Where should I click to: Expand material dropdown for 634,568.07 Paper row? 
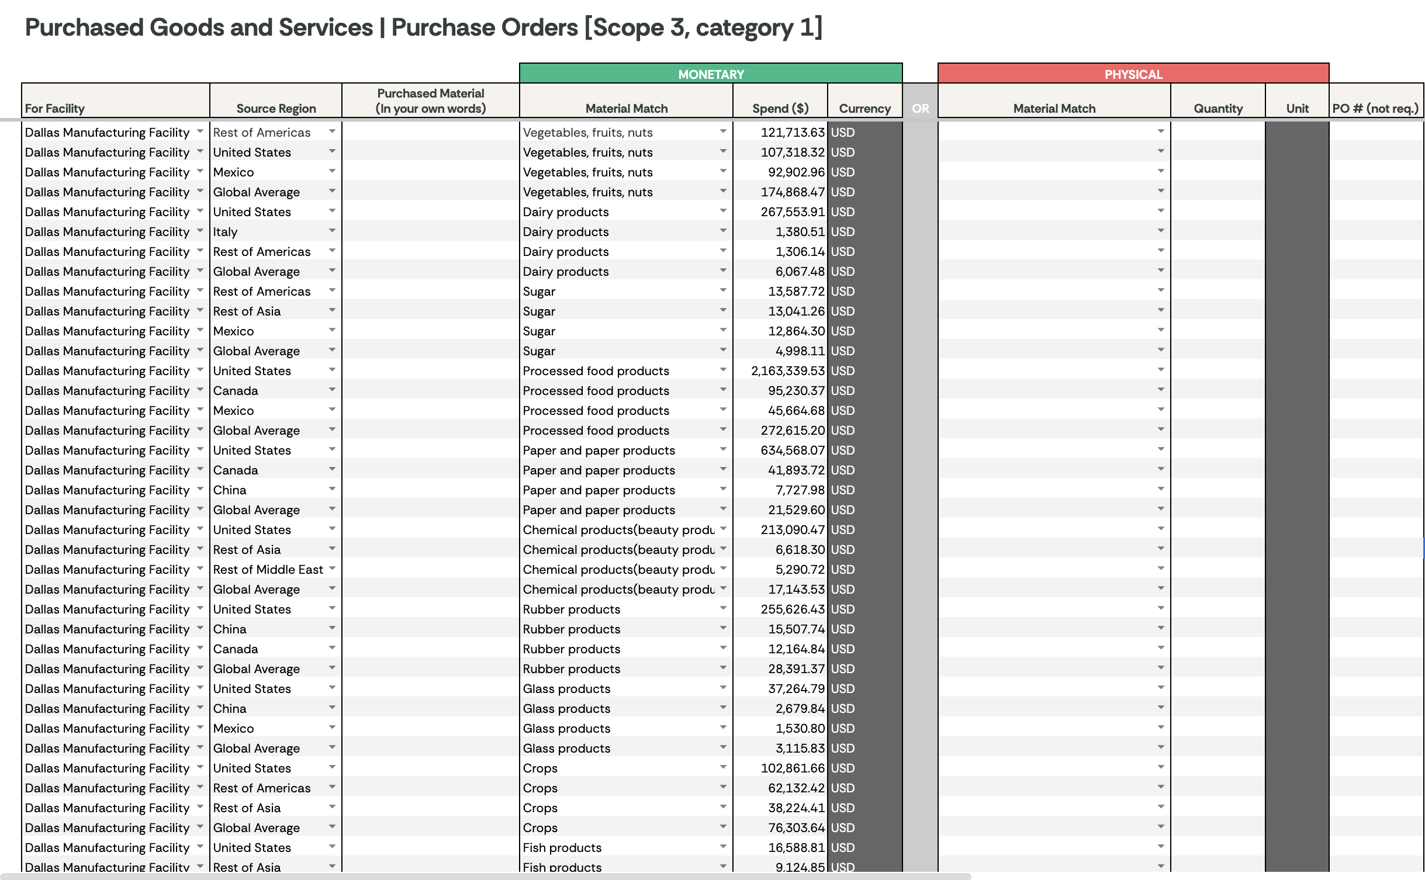(x=723, y=449)
